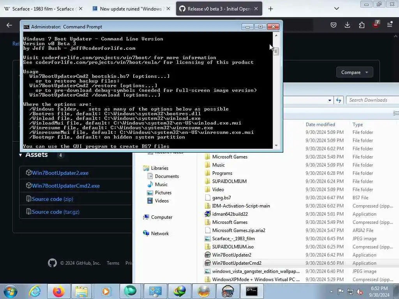Select Video folder icon
Viewport: 399px width, 299px height.
tap(208, 190)
